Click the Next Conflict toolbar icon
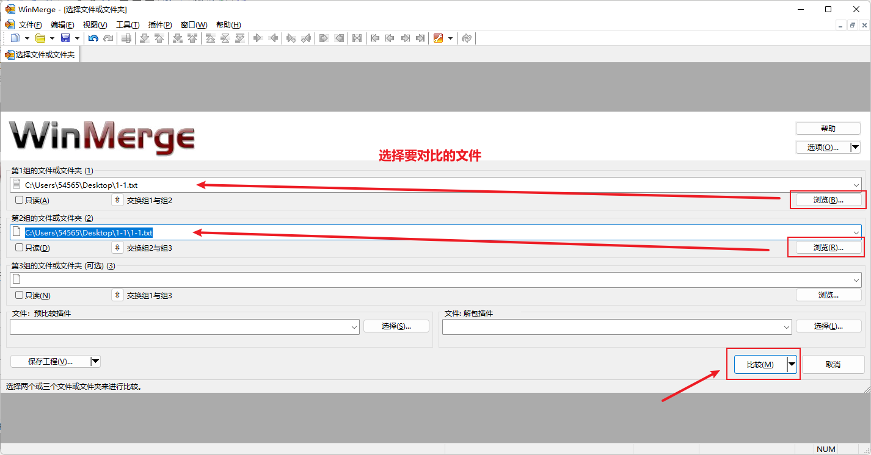The image size is (871, 455). tap(178, 38)
